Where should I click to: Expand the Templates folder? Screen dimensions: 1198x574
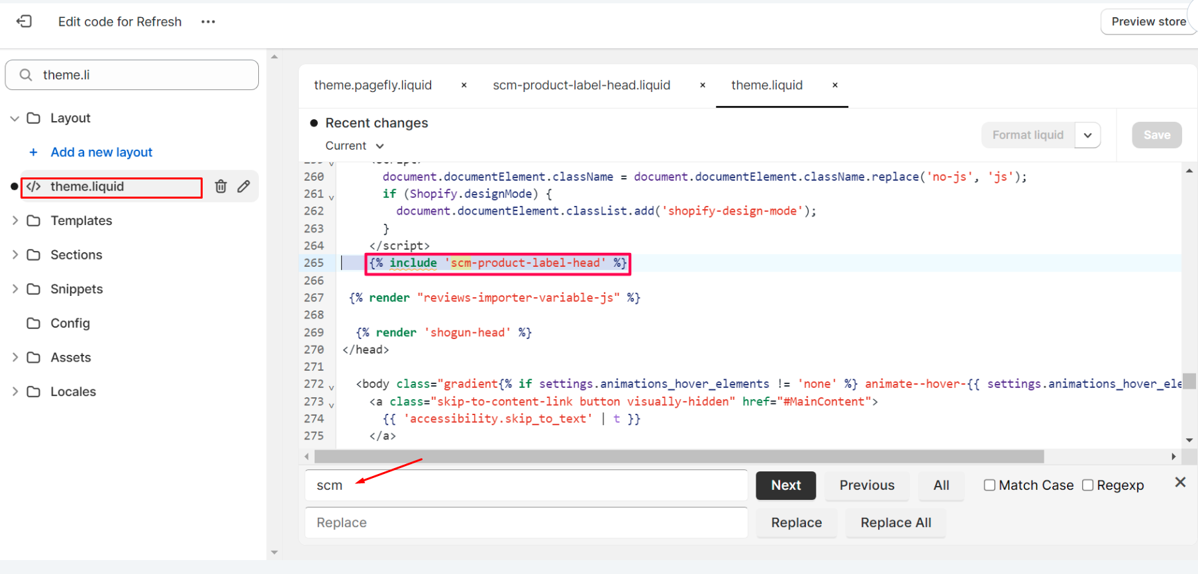tap(15, 220)
